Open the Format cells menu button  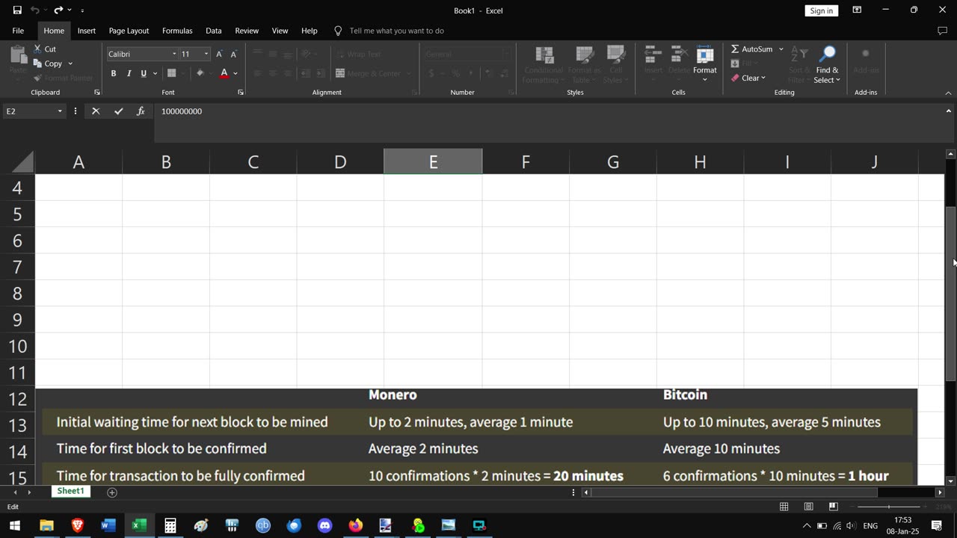tap(705, 64)
